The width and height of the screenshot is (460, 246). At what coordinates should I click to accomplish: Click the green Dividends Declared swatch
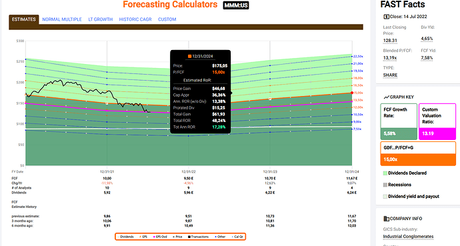(385, 173)
